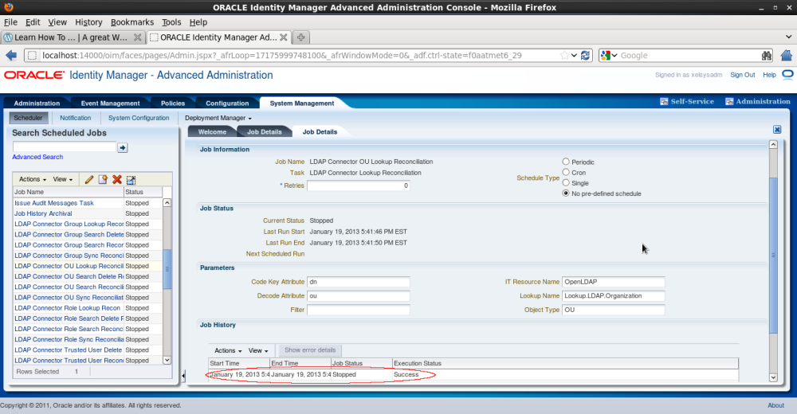797x414 pixels.
Task: Open address bar history dropdown arrow
Action: coord(575,56)
